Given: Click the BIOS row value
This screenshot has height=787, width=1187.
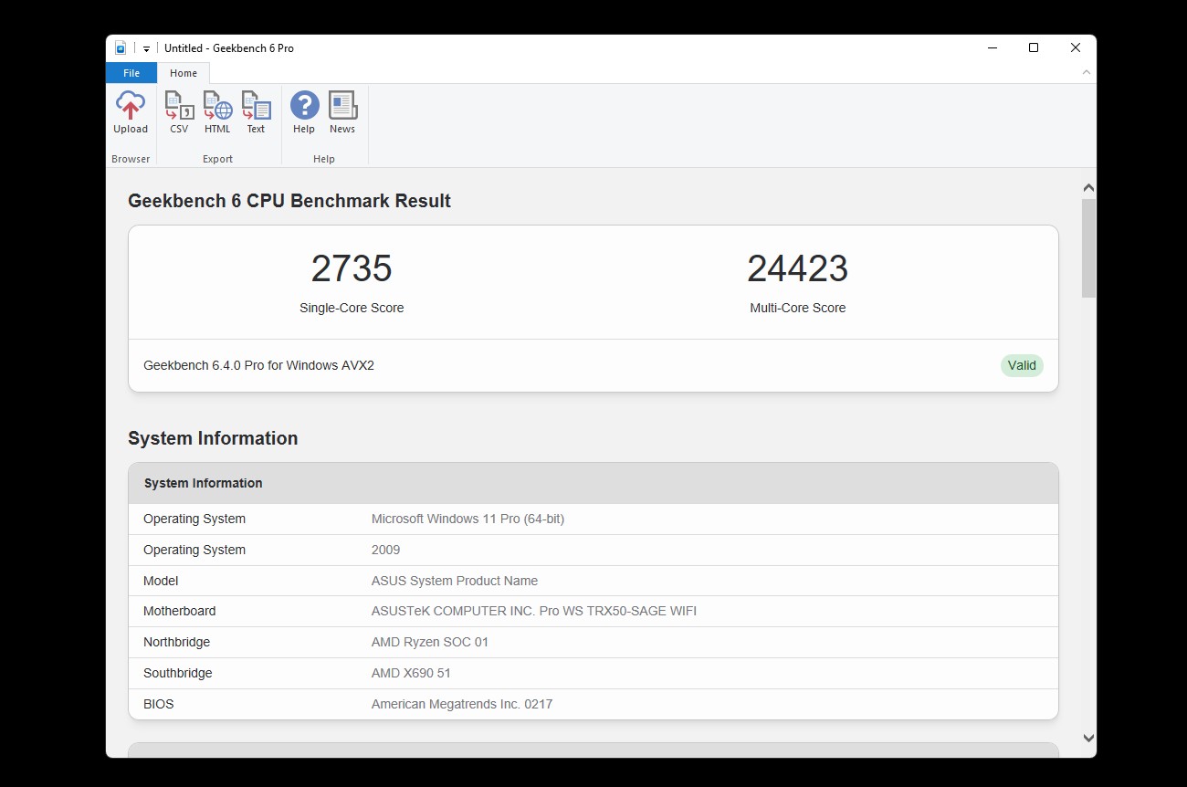Looking at the screenshot, I should coord(462,704).
